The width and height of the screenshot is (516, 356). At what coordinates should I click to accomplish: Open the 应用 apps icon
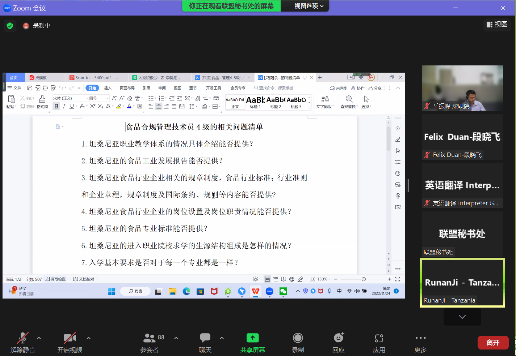[x=379, y=338]
